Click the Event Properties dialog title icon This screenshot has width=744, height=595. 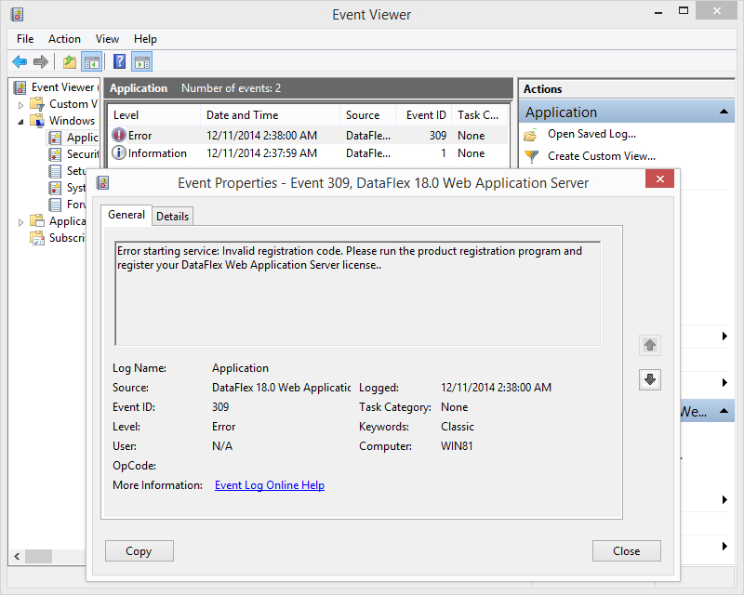click(102, 182)
